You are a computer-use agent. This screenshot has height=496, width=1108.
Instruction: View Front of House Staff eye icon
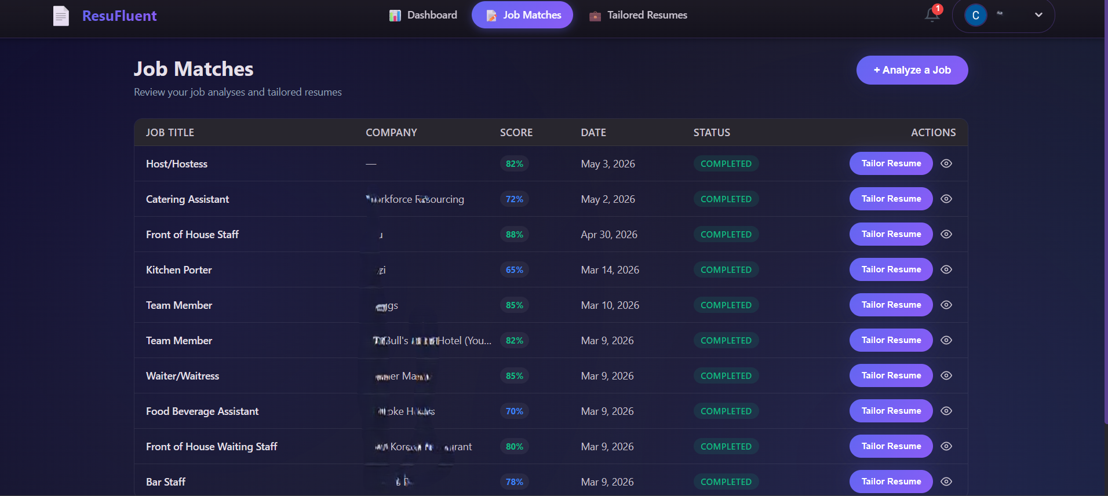pyautogui.click(x=946, y=234)
